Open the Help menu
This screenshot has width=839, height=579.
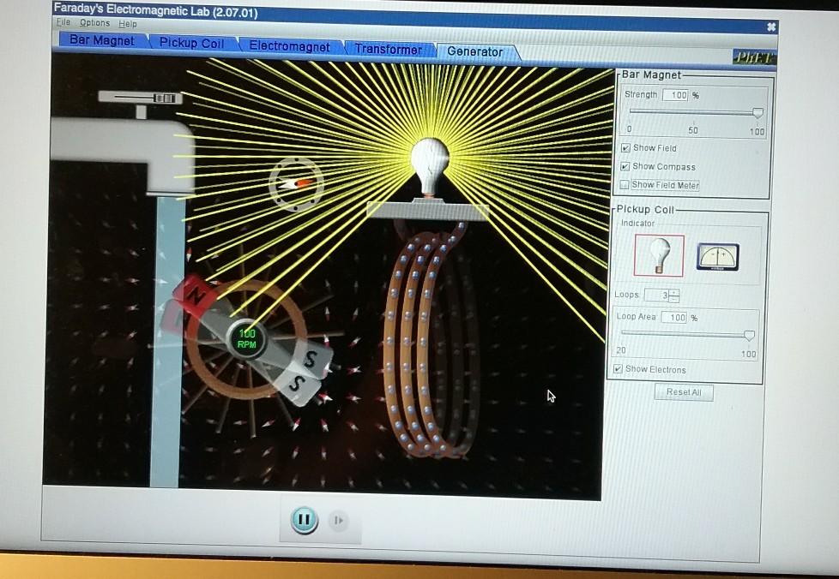[125, 23]
